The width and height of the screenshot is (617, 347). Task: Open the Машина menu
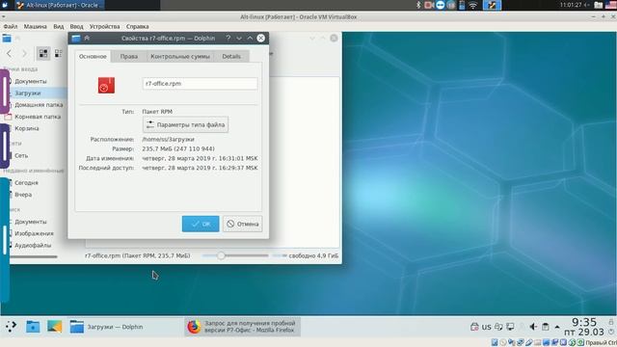[x=35, y=26]
